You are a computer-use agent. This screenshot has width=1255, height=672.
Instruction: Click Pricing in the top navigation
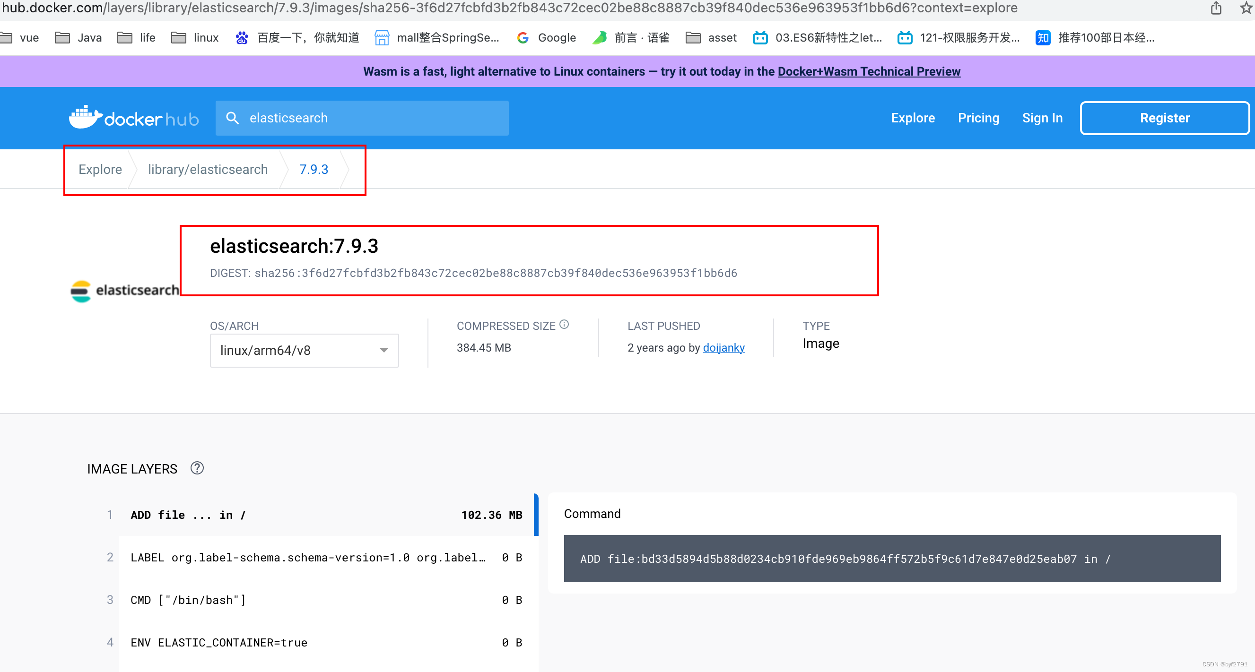[978, 118]
